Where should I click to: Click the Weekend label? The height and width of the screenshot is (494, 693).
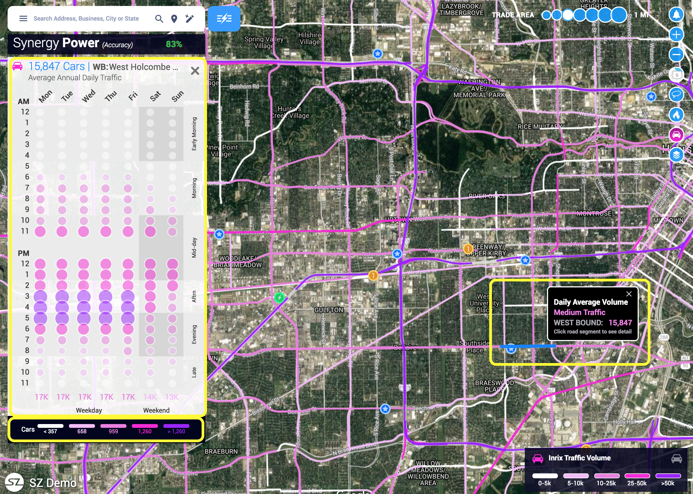pos(156,410)
